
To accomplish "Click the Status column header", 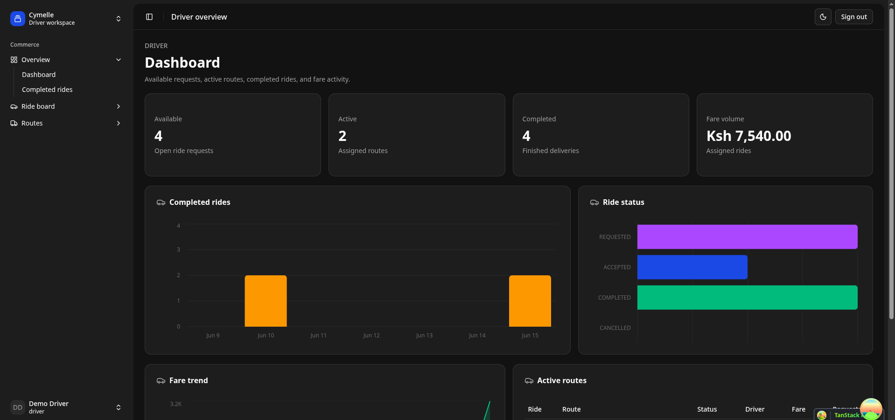I will tap(707, 409).
